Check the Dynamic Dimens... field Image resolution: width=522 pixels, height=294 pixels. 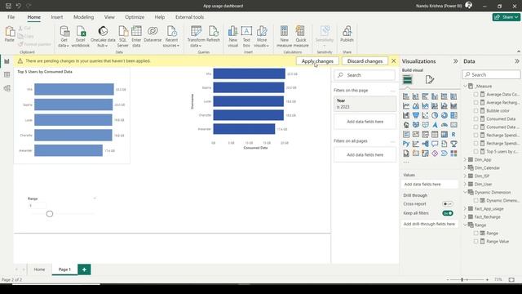[476, 201]
